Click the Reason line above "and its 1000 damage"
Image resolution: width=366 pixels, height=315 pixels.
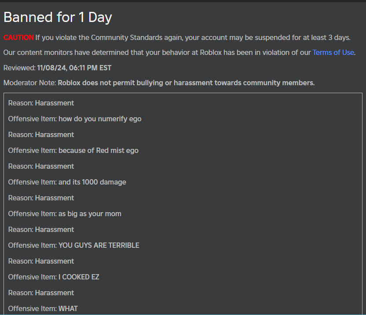[x=41, y=166]
